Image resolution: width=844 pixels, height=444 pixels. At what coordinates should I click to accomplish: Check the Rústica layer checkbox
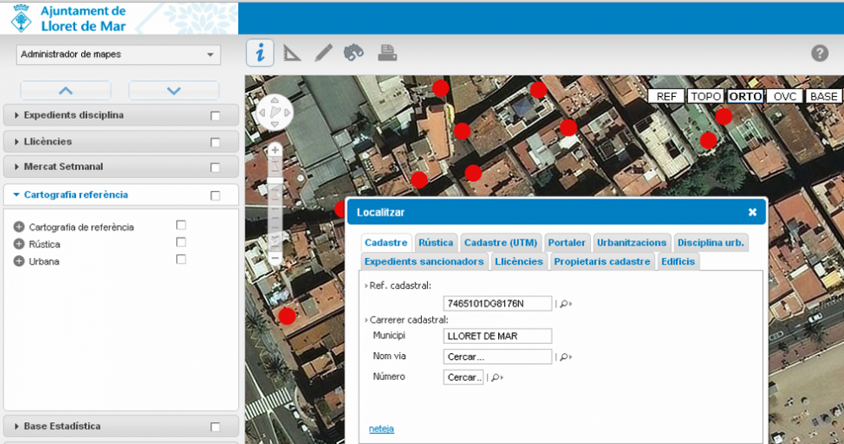pyautogui.click(x=181, y=243)
